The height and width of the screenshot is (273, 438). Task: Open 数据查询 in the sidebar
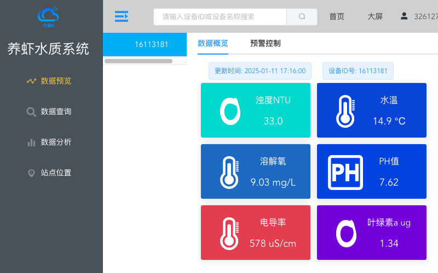pyautogui.click(x=56, y=111)
